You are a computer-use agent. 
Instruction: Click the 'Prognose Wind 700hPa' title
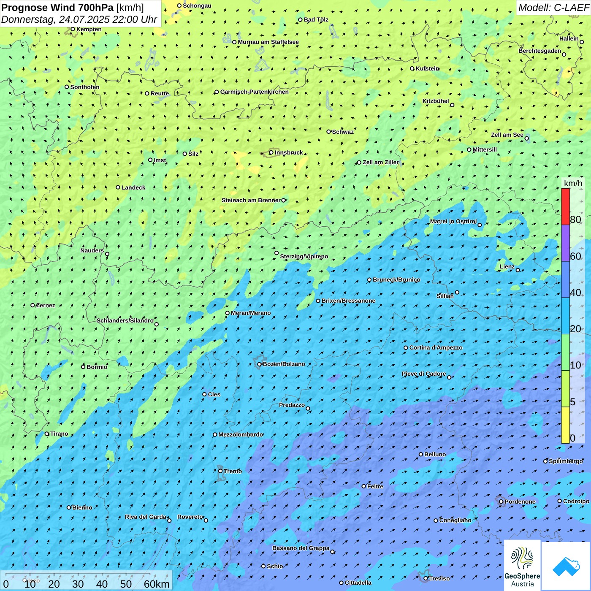[57, 8]
